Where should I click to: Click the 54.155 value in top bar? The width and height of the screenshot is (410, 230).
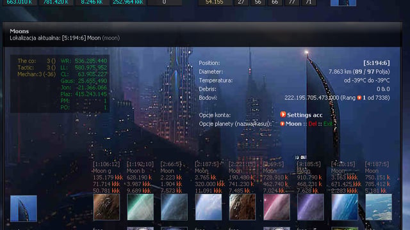215,2
